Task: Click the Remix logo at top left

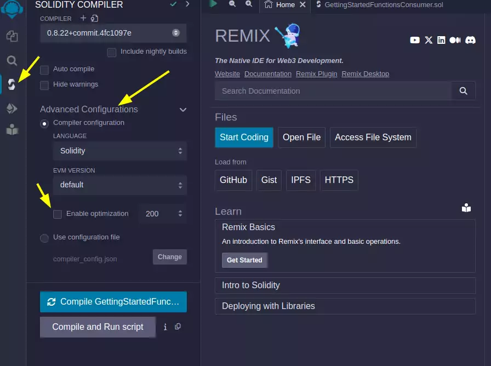Action: (12, 9)
